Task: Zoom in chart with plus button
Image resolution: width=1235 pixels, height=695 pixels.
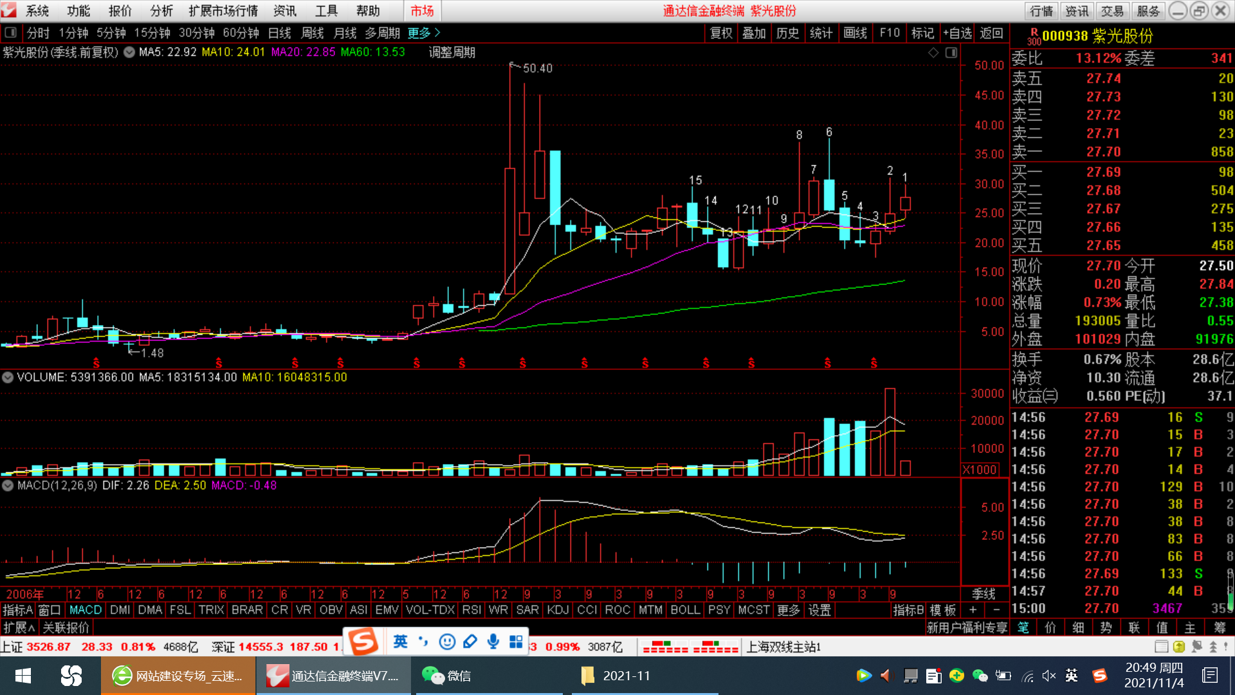Action: coord(973,609)
